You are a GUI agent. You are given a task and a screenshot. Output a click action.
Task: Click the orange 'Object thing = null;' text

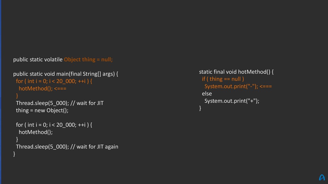(x=88, y=59)
